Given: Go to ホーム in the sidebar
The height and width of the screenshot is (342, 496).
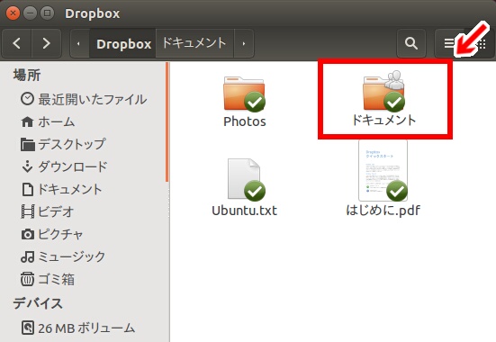Looking at the screenshot, I should click(x=48, y=121).
